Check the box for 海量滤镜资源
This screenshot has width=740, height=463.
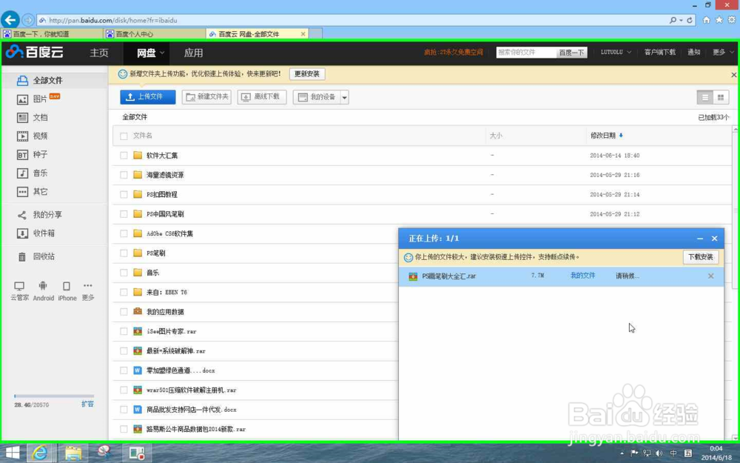124,175
